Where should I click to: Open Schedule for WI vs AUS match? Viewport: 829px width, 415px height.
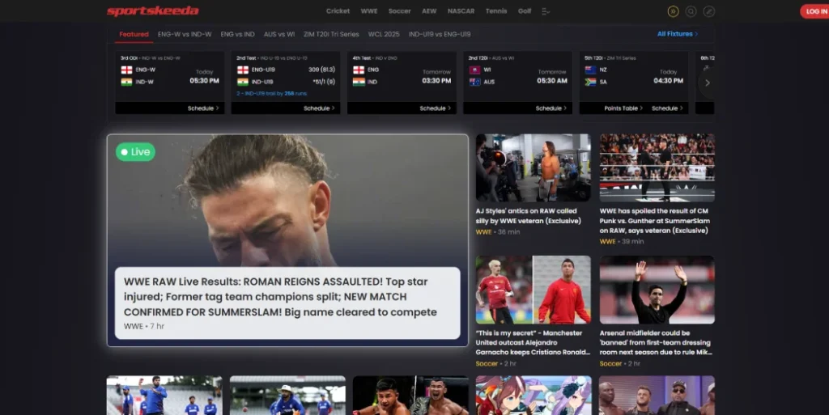click(x=551, y=108)
